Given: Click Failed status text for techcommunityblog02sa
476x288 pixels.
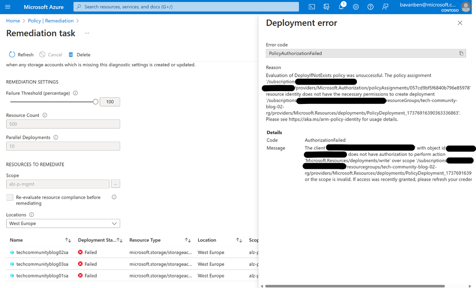Looking at the screenshot, I should (x=91, y=252).
